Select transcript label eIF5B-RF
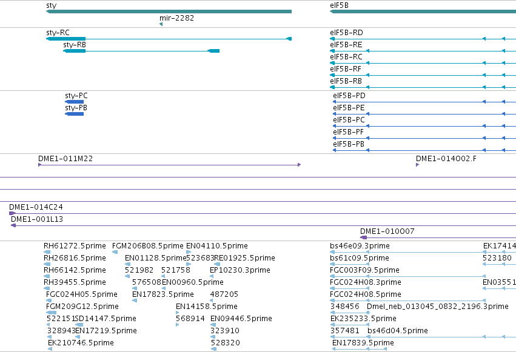Image resolution: width=516 pixels, height=352 pixels. [346, 69]
